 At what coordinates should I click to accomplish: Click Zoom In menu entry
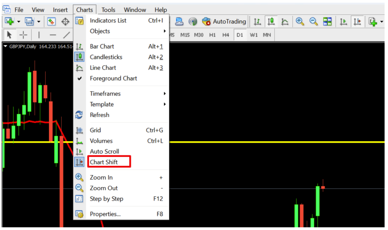point(121,177)
